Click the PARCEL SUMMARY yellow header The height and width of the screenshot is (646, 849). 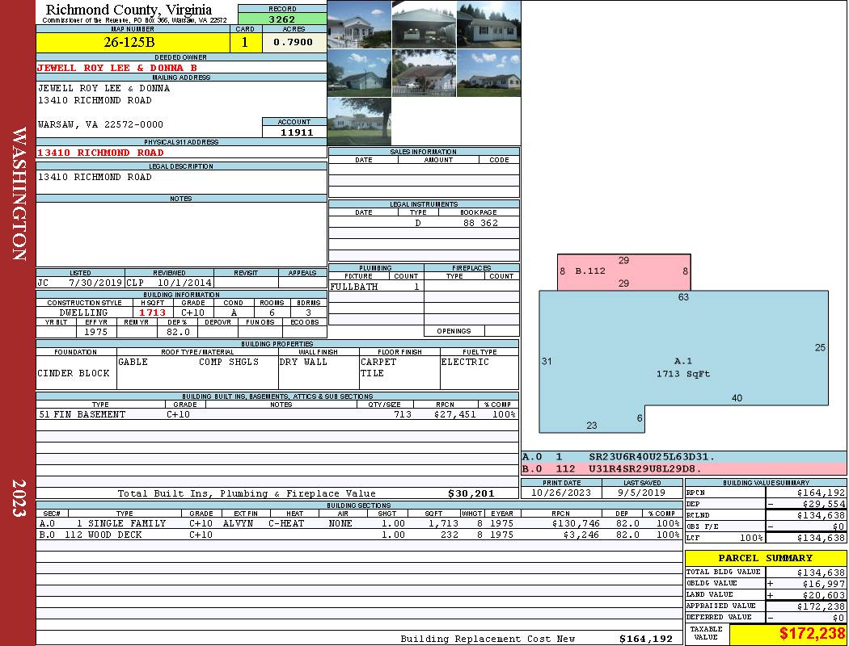click(766, 558)
